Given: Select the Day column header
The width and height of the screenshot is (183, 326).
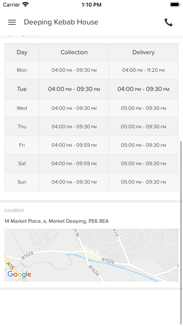Looking at the screenshot, I should click(x=22, y=52).
